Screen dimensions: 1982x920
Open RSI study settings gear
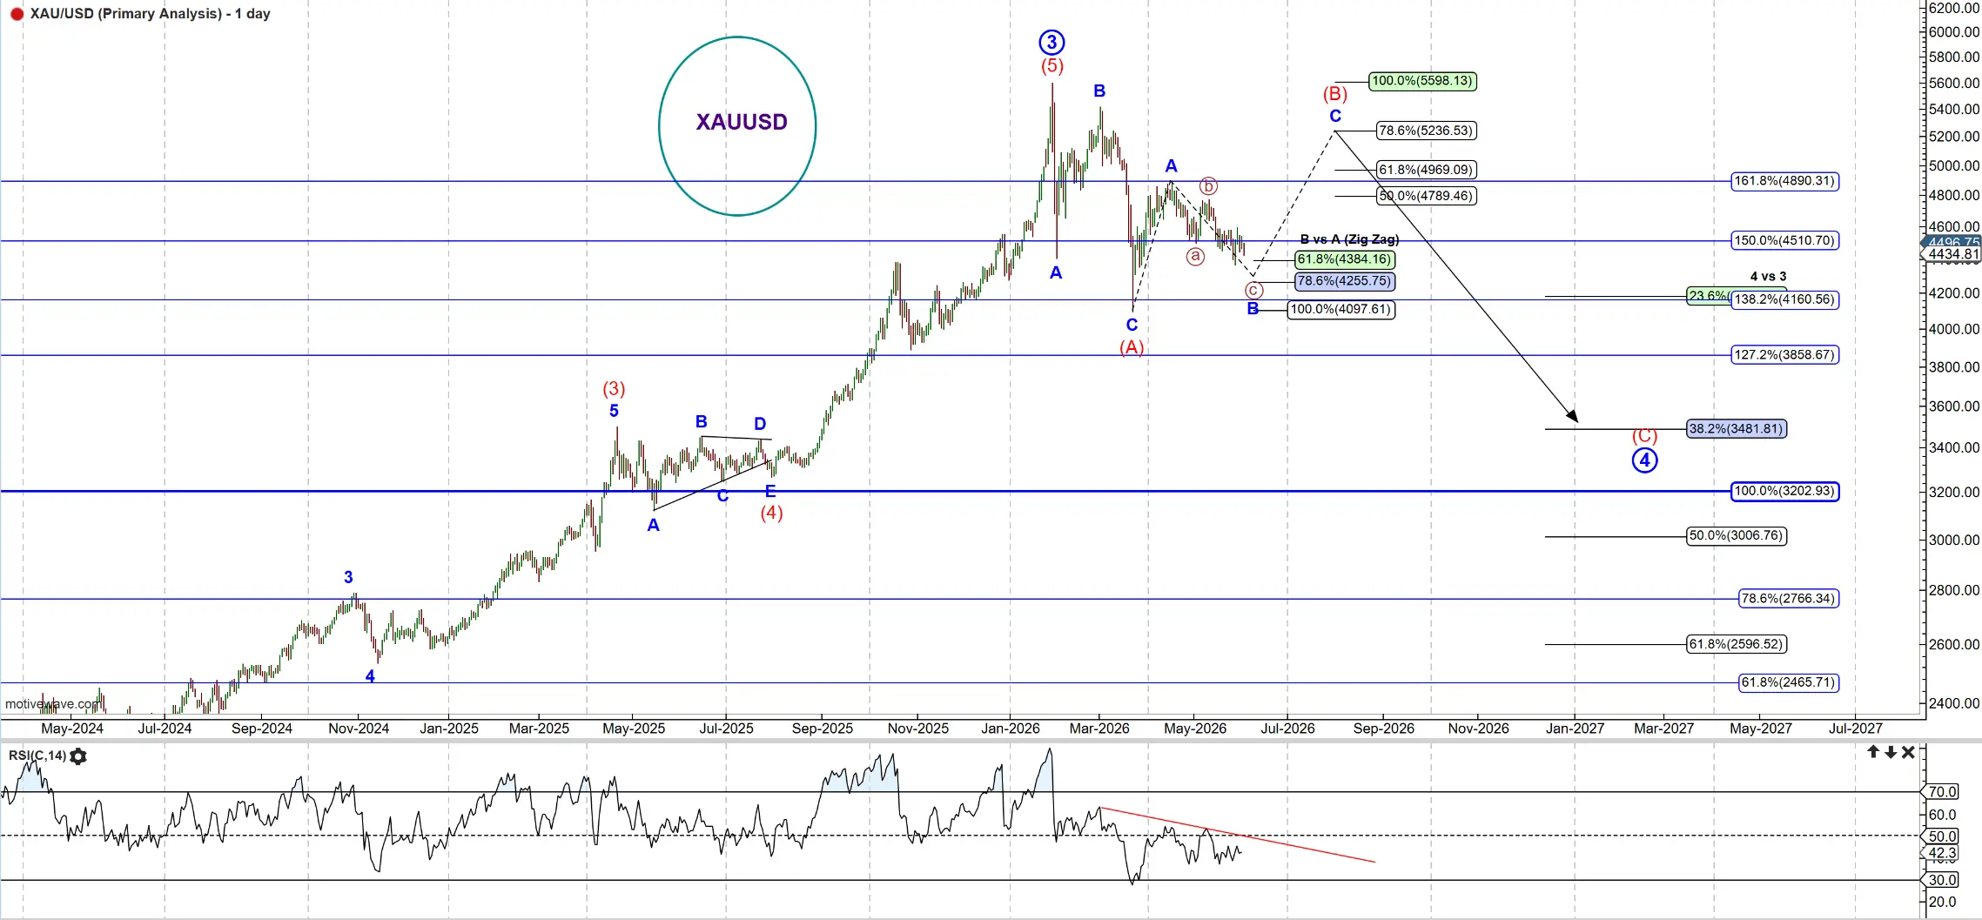click(78, 756)
